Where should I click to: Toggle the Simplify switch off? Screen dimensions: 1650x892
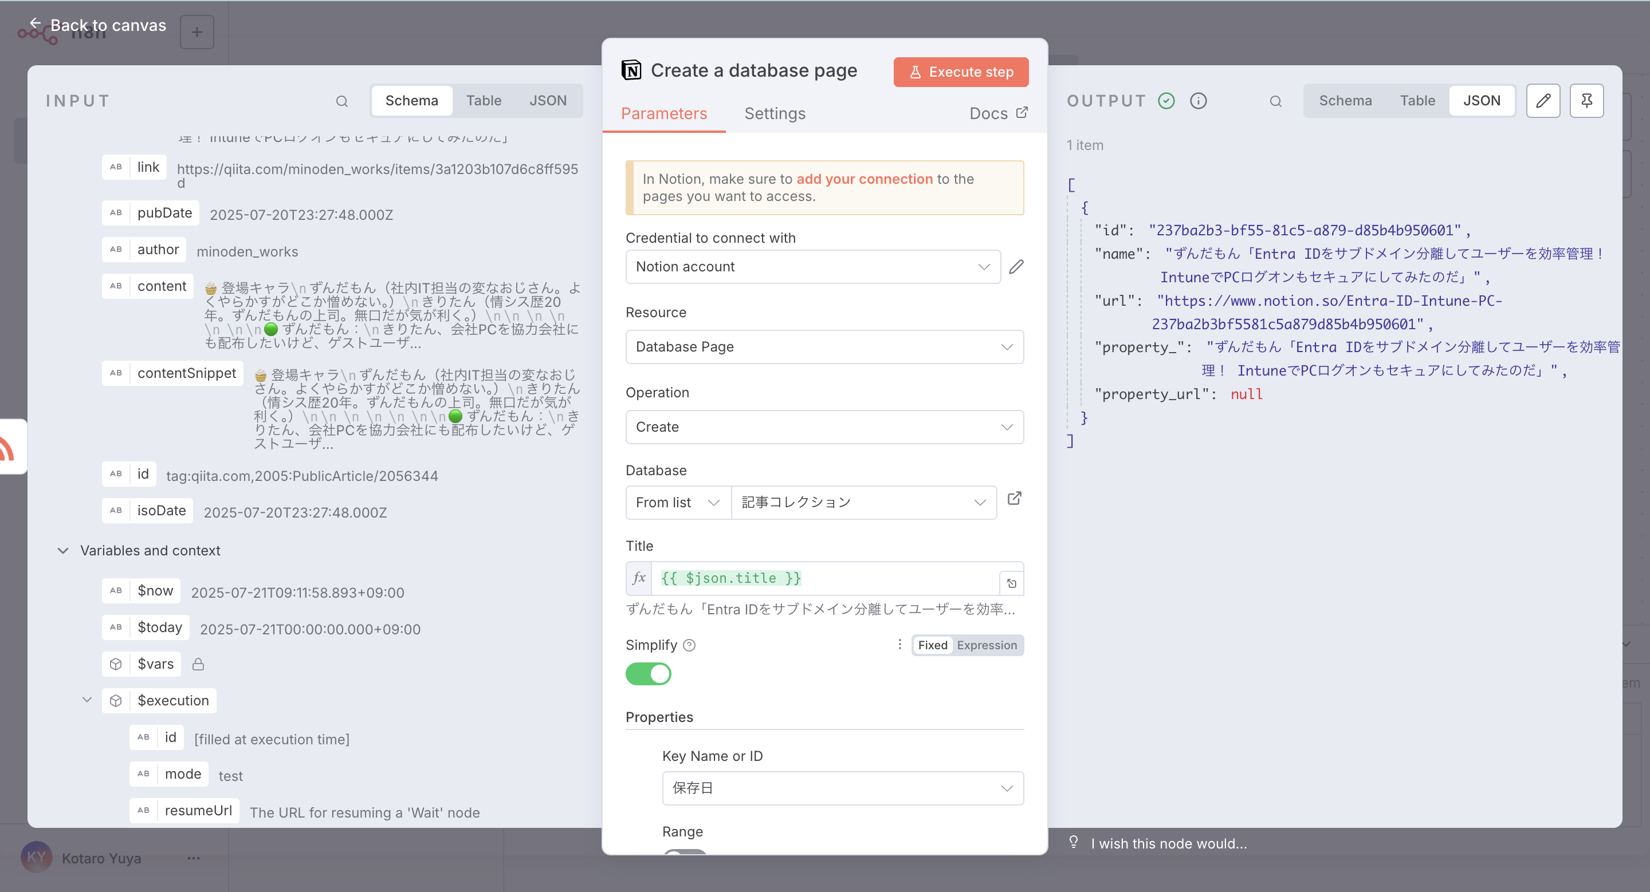pyautogui.click(x=648, y=674)
